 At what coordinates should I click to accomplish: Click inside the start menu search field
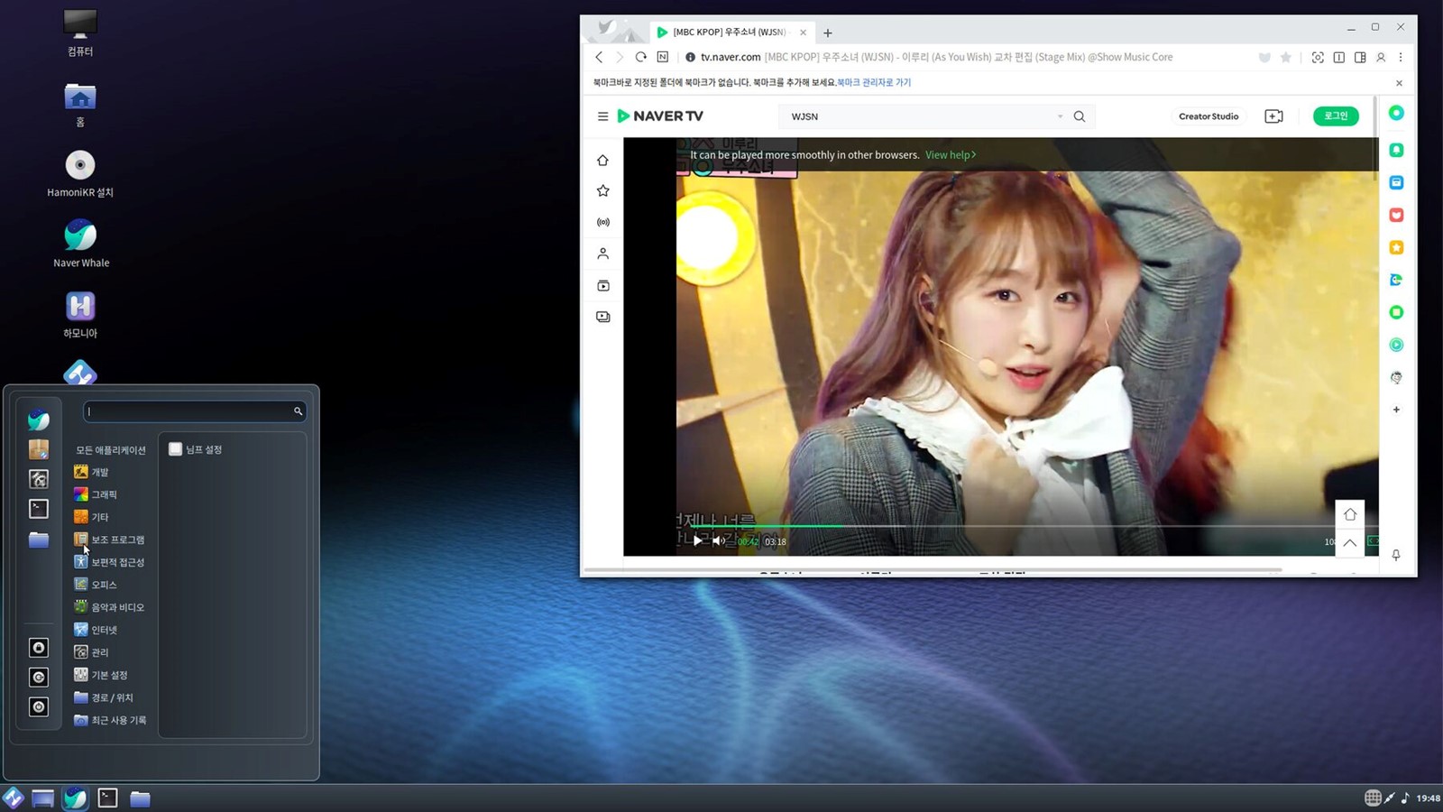point(195,411)
